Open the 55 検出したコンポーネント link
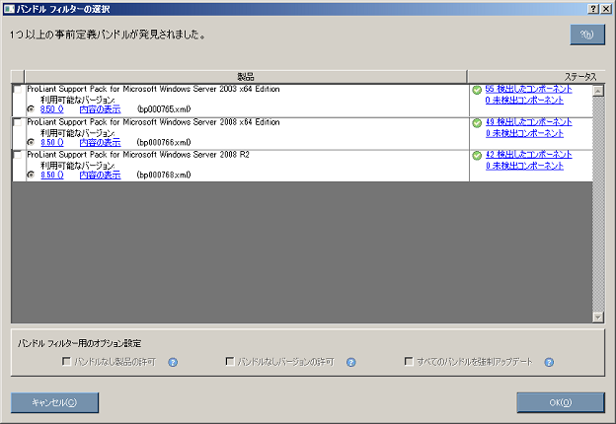 pyautogui.click(x=528, y=89)
